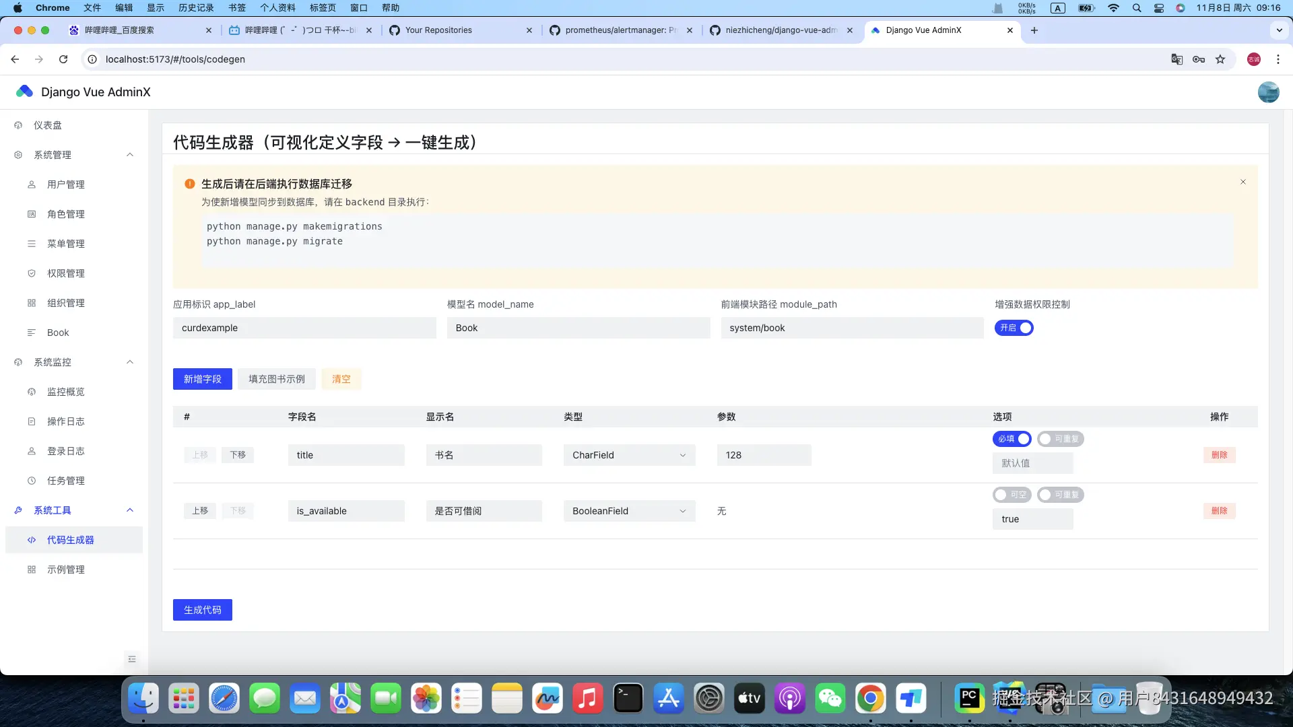This screenshot has width=1293, height=727.
Task: Open Music from the Dock
Action: tap(587, 698)
